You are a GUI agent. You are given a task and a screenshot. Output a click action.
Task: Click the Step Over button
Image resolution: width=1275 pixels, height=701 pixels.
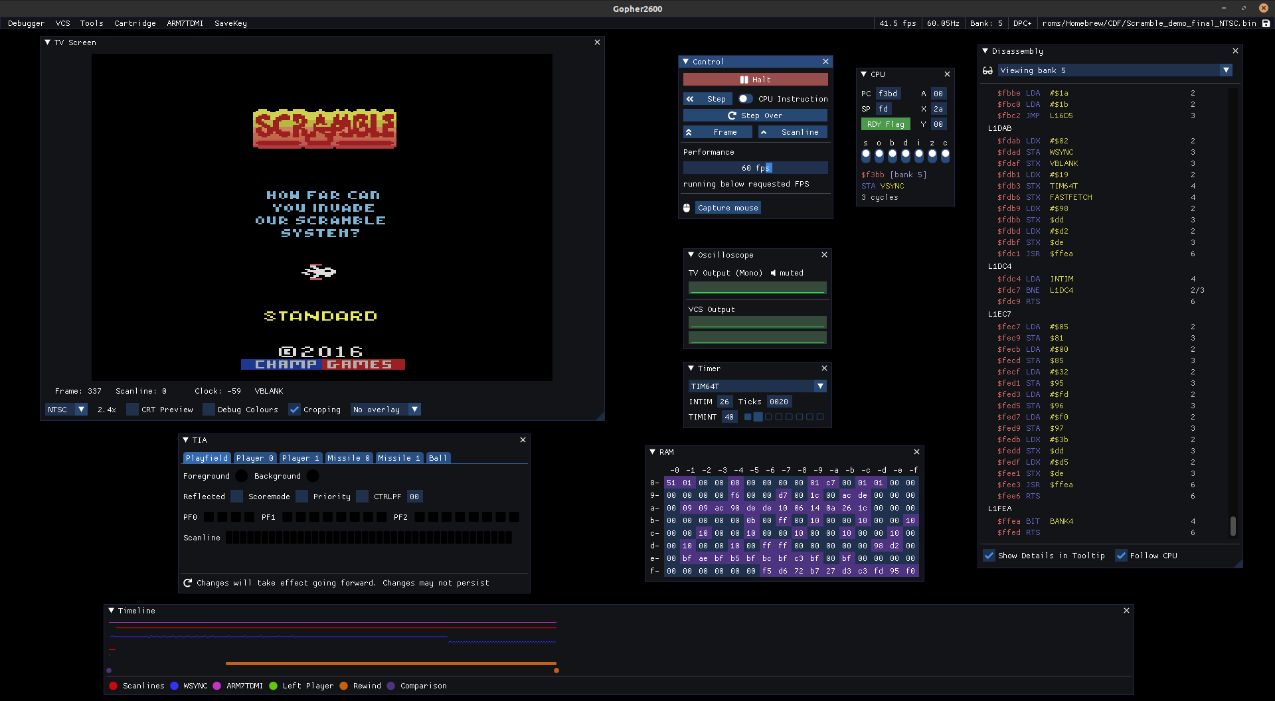[x=755, y=116]
